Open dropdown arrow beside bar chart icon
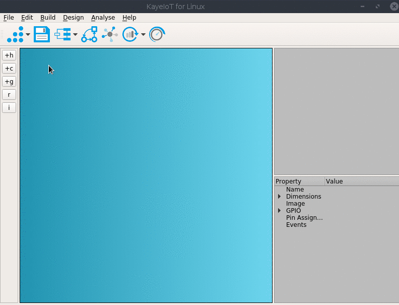 (143, 34)
